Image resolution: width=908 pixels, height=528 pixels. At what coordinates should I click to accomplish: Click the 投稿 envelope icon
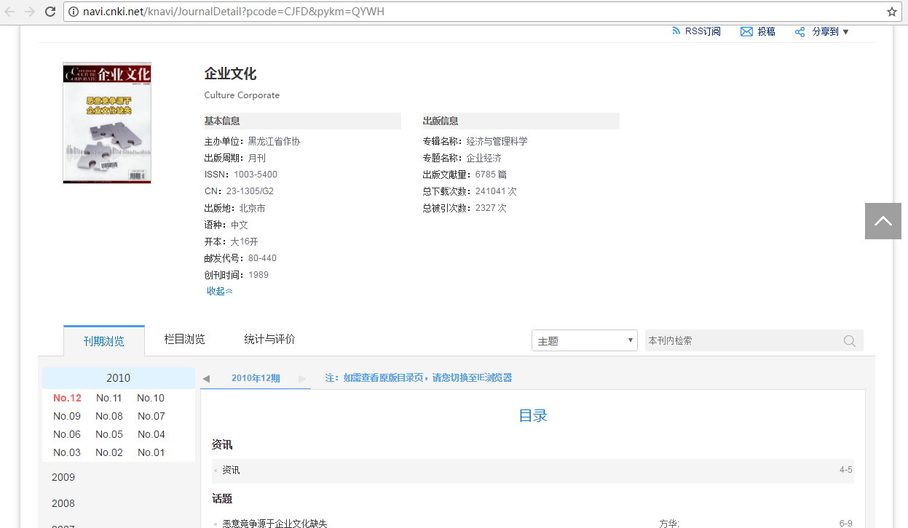click(x=746, y=32)
